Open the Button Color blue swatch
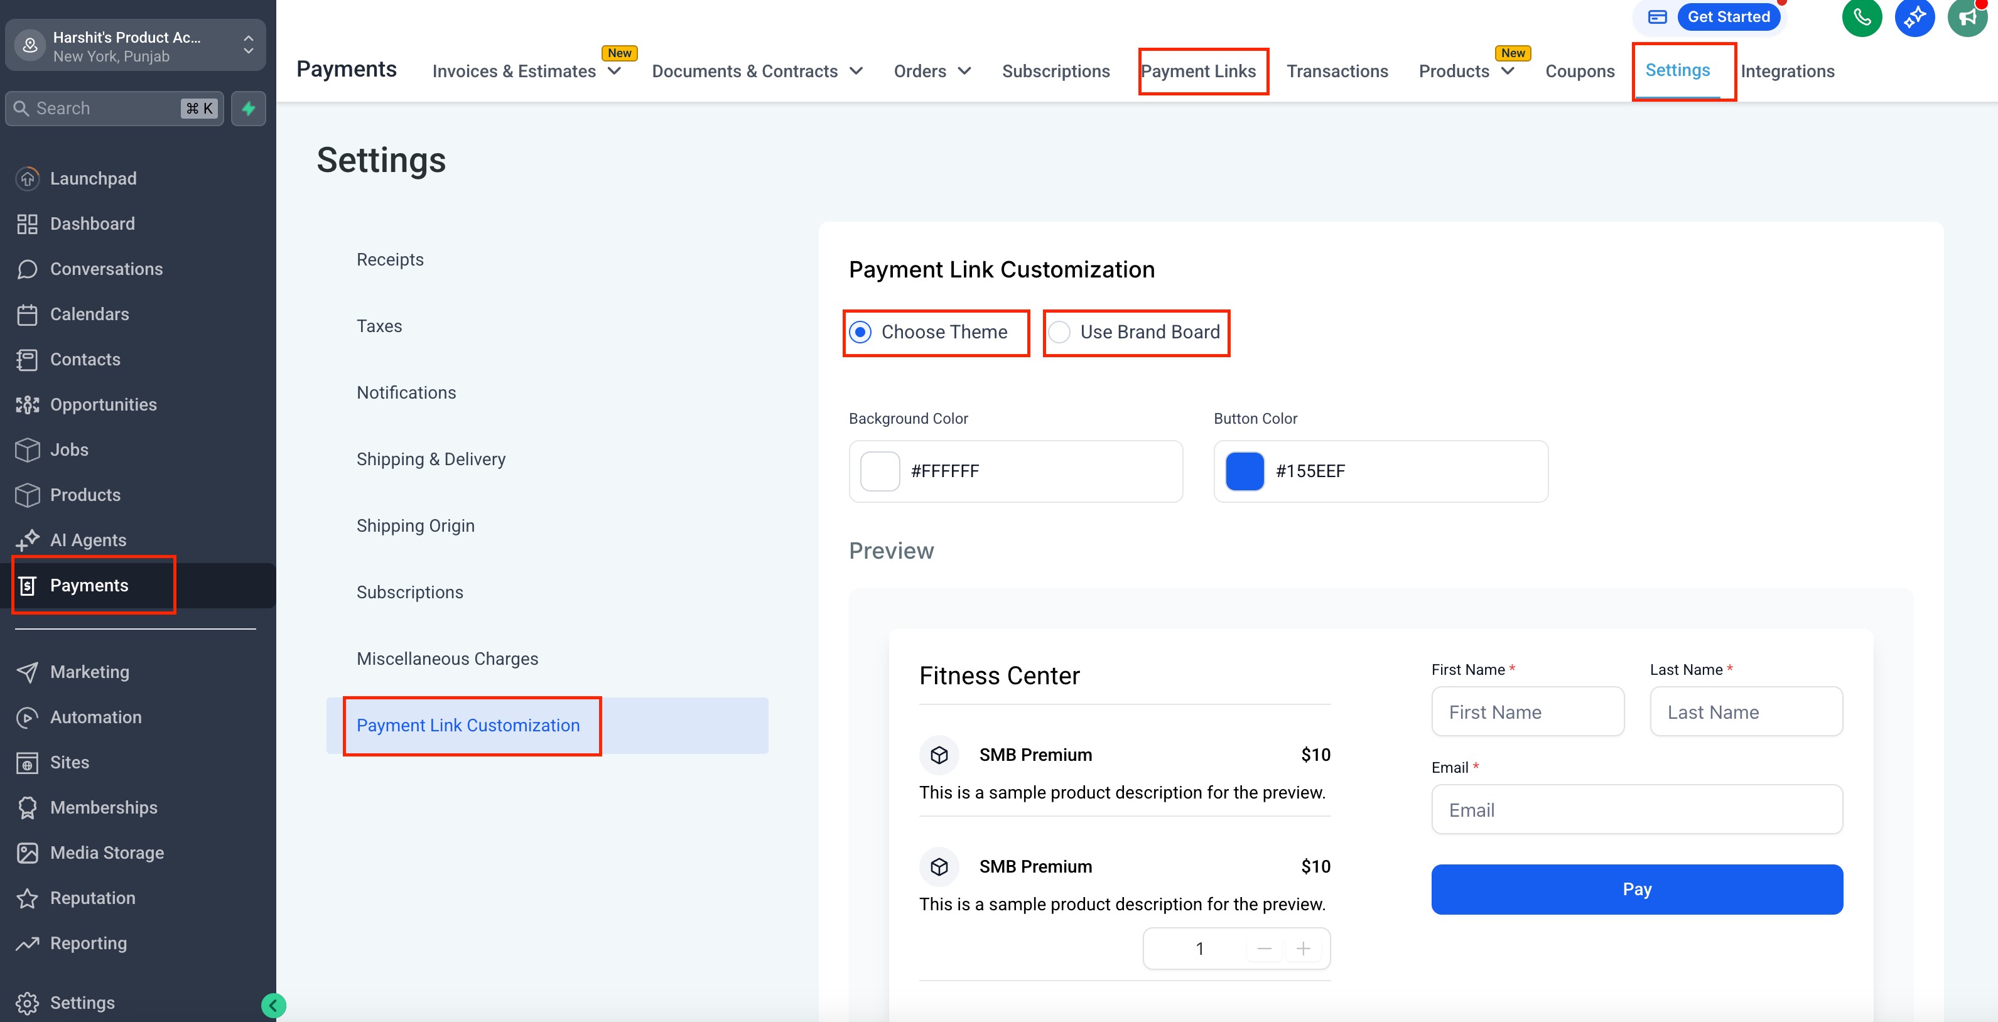The height and width of the screenshot is (1022, 1998). tap(1244, 471)
